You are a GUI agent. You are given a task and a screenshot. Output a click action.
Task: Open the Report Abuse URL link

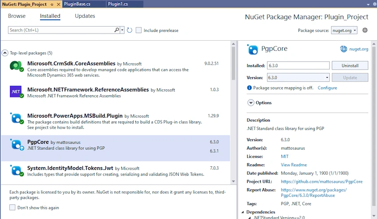coord(314,192)
